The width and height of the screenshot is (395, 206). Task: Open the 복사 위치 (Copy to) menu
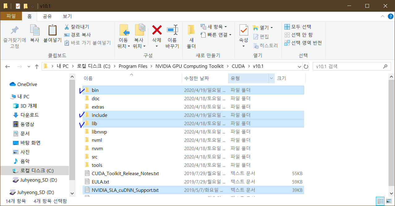(140, 36)
